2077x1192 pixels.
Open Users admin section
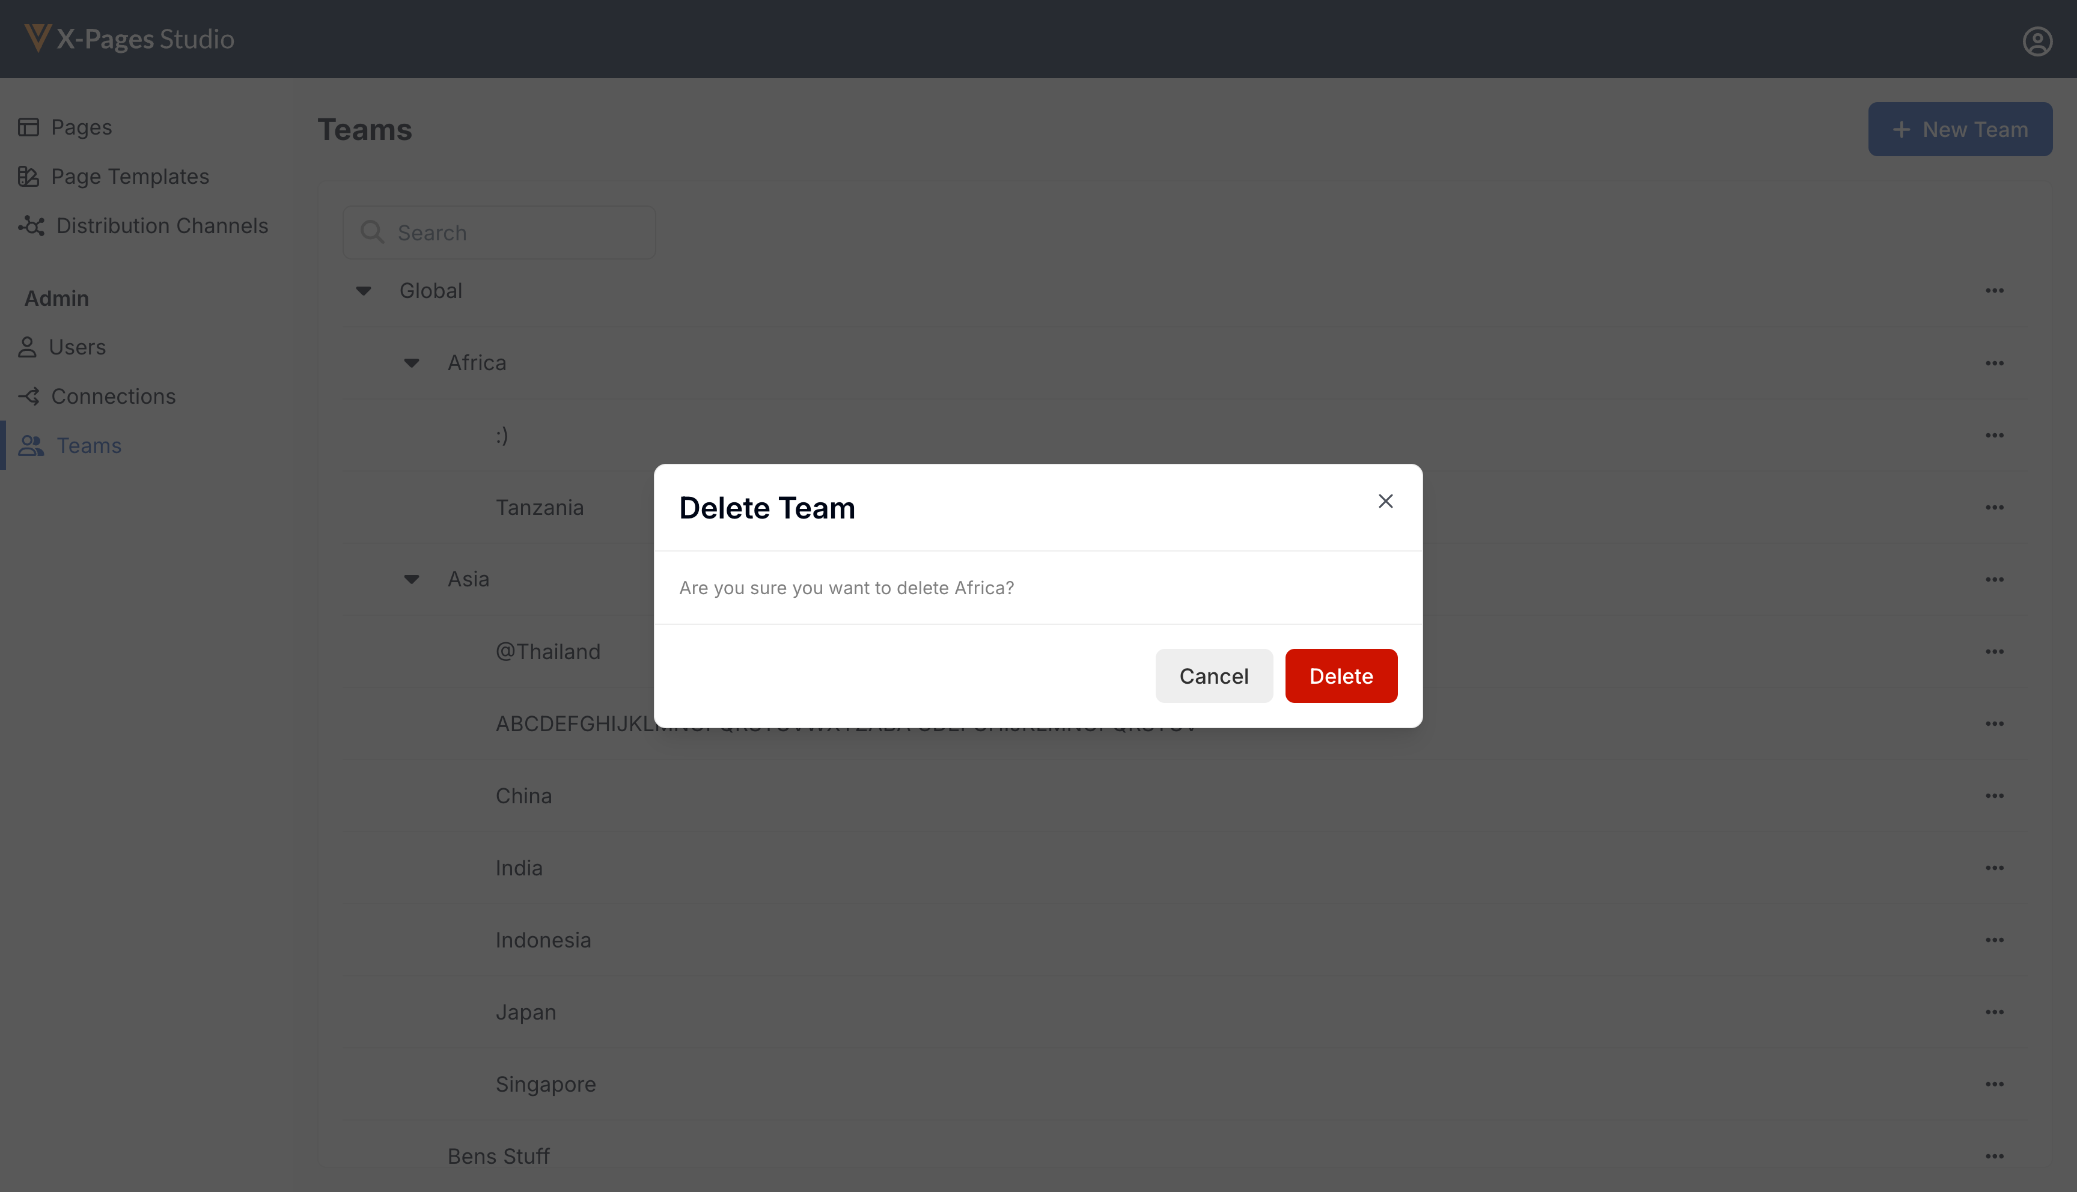tap(77, 347)
